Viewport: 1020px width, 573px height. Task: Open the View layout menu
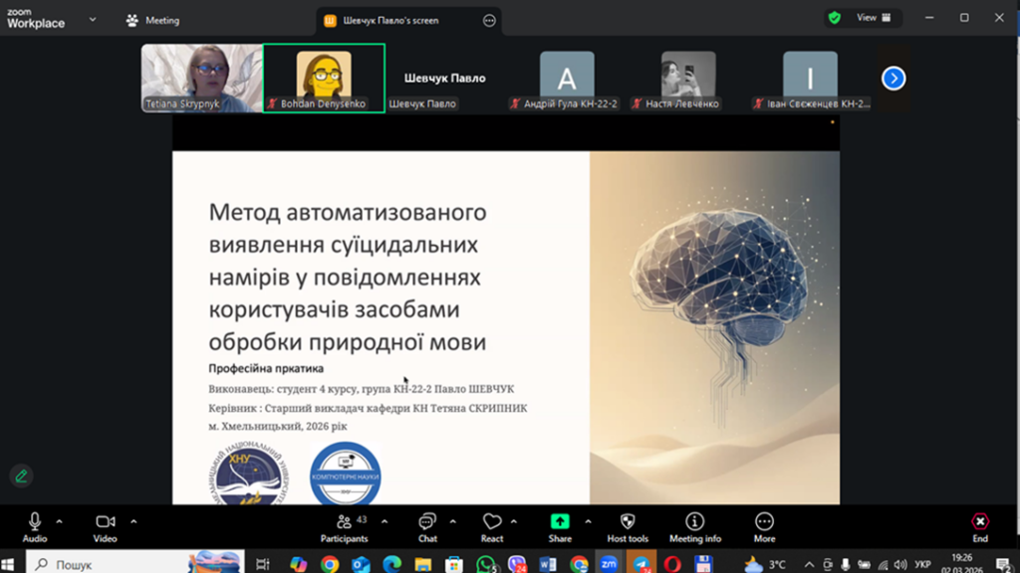coord(872,18)
